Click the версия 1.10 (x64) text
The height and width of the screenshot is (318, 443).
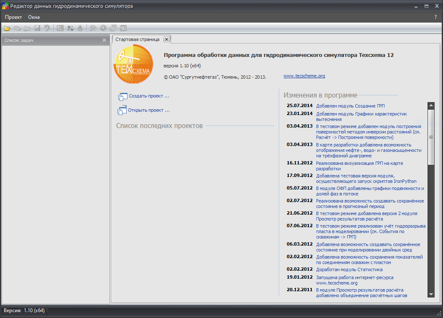182,66
